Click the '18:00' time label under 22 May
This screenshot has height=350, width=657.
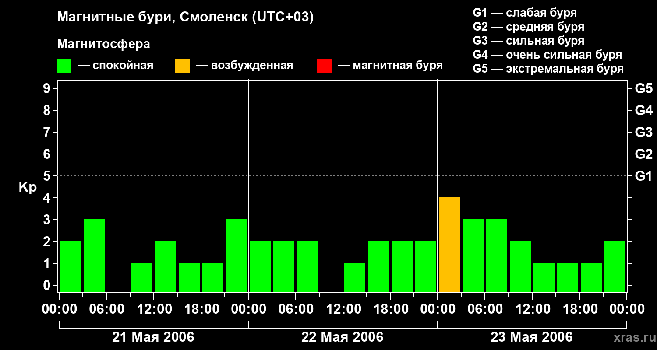tap(390, 309)
